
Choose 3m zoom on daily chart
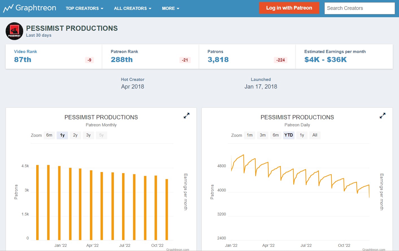263,135
